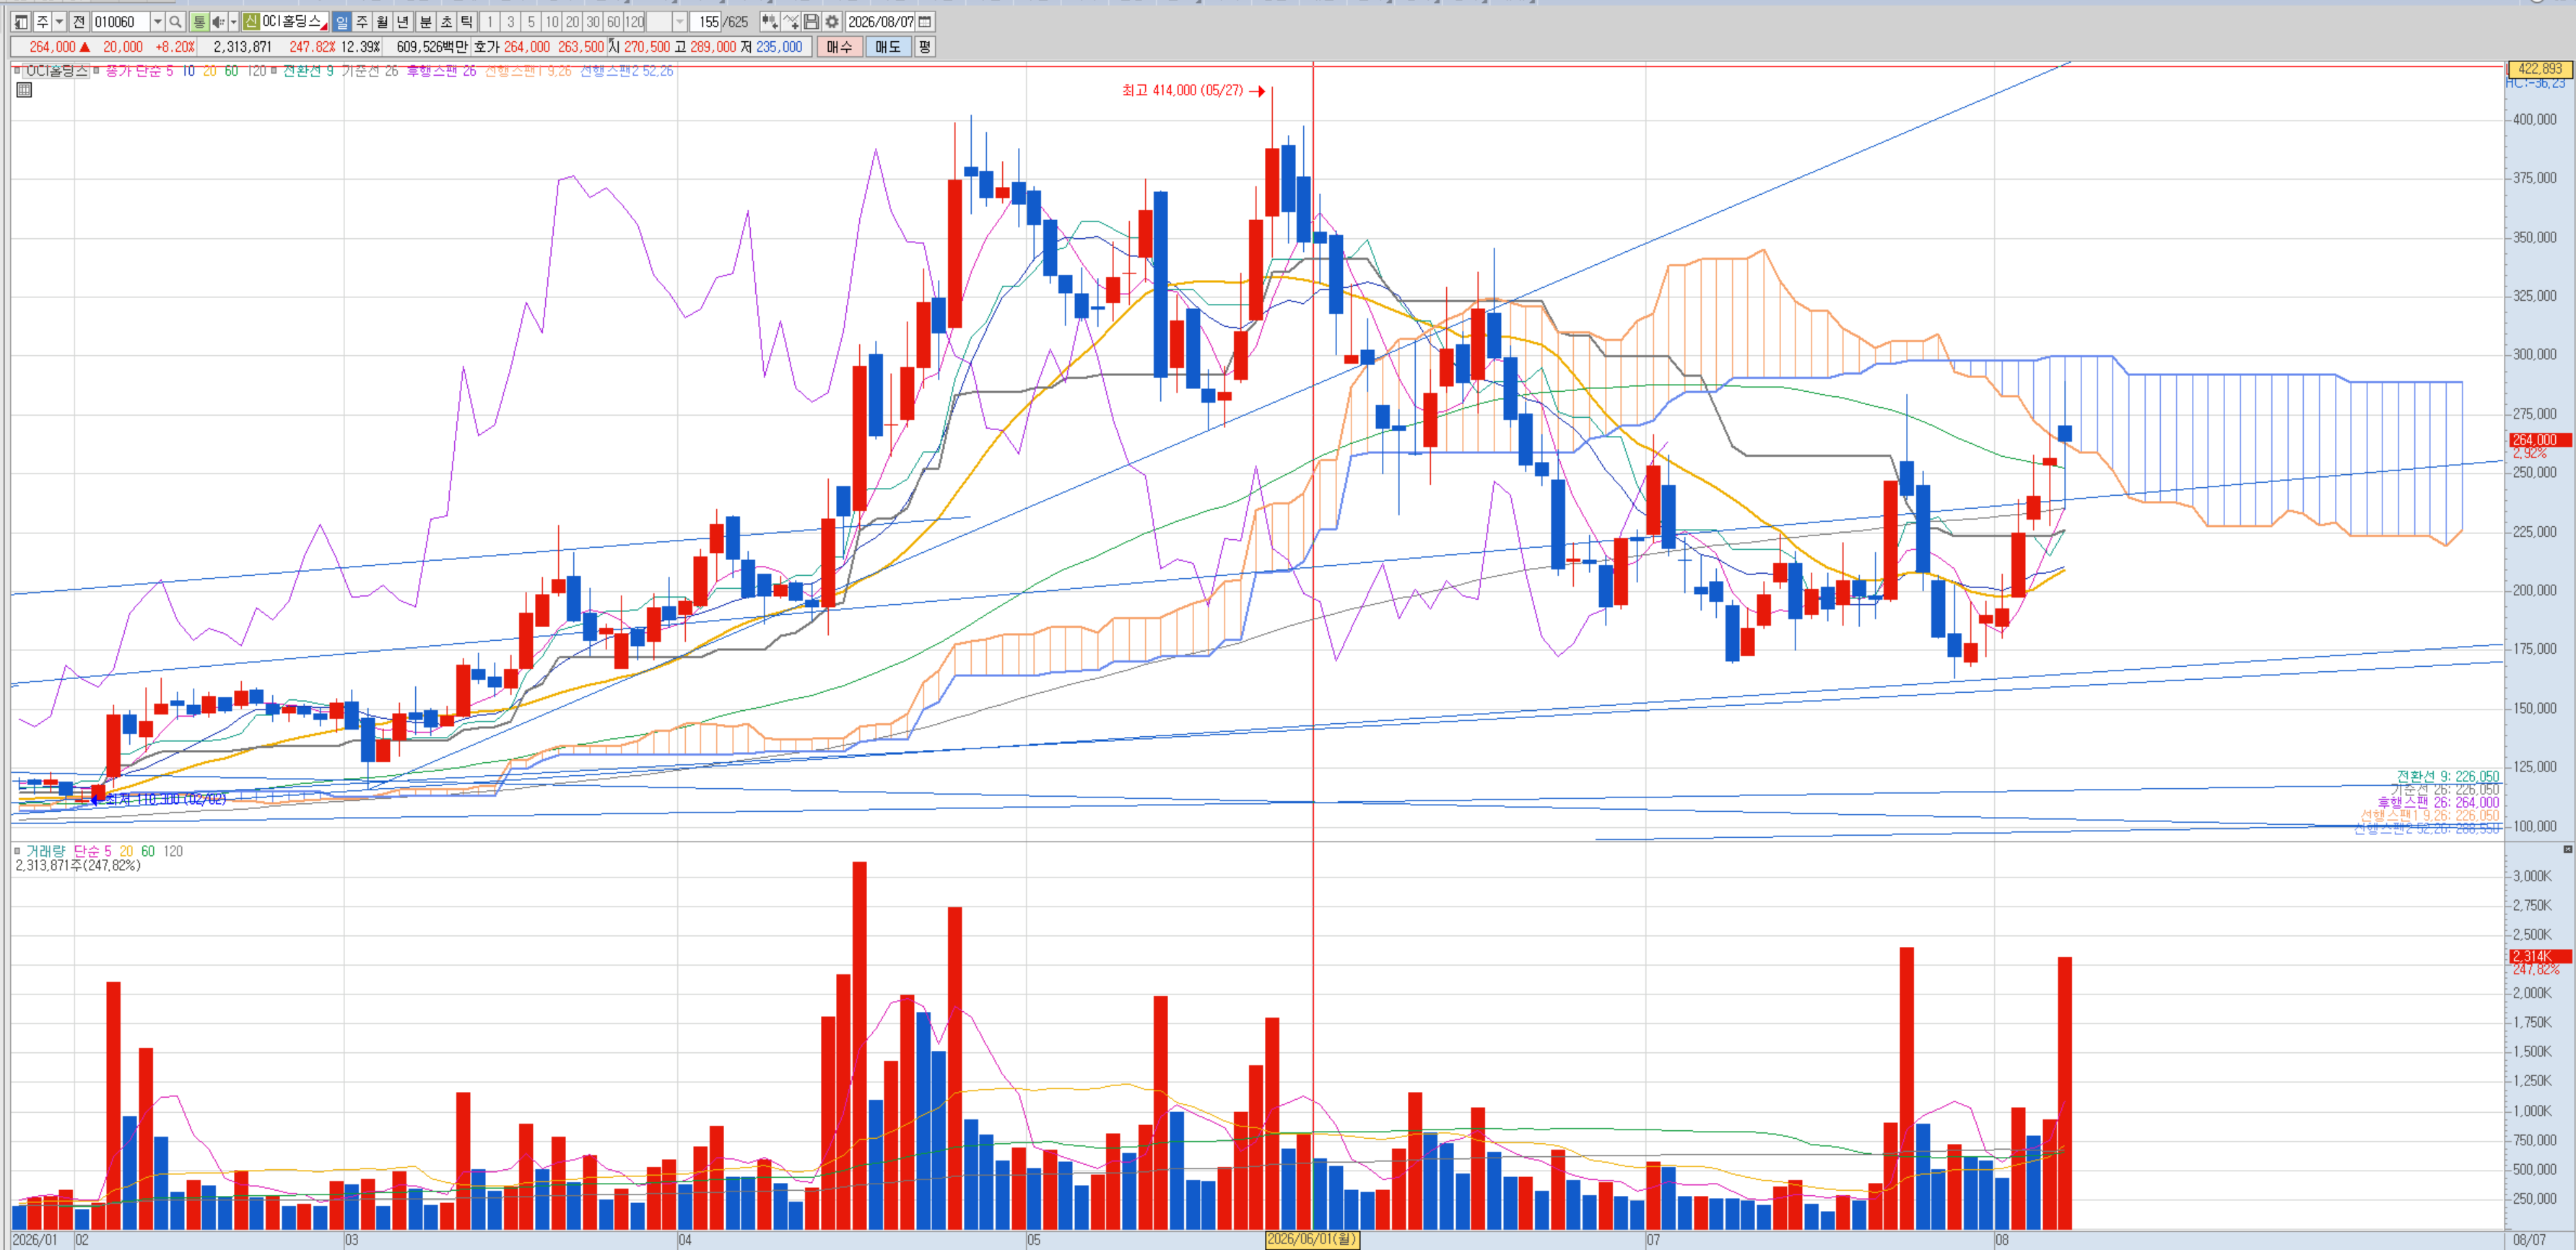Click the 선행스팬2 52,26 legend label
2576x1250 pixels.
(627, 71)
